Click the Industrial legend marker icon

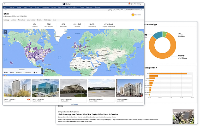pos(16,72)
